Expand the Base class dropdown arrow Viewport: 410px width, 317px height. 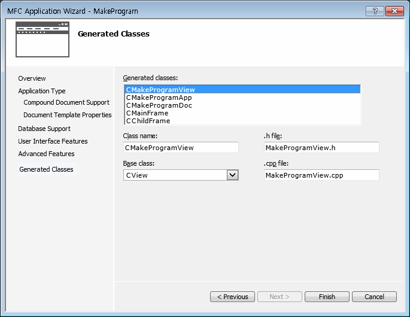click(x=232, y=175)
